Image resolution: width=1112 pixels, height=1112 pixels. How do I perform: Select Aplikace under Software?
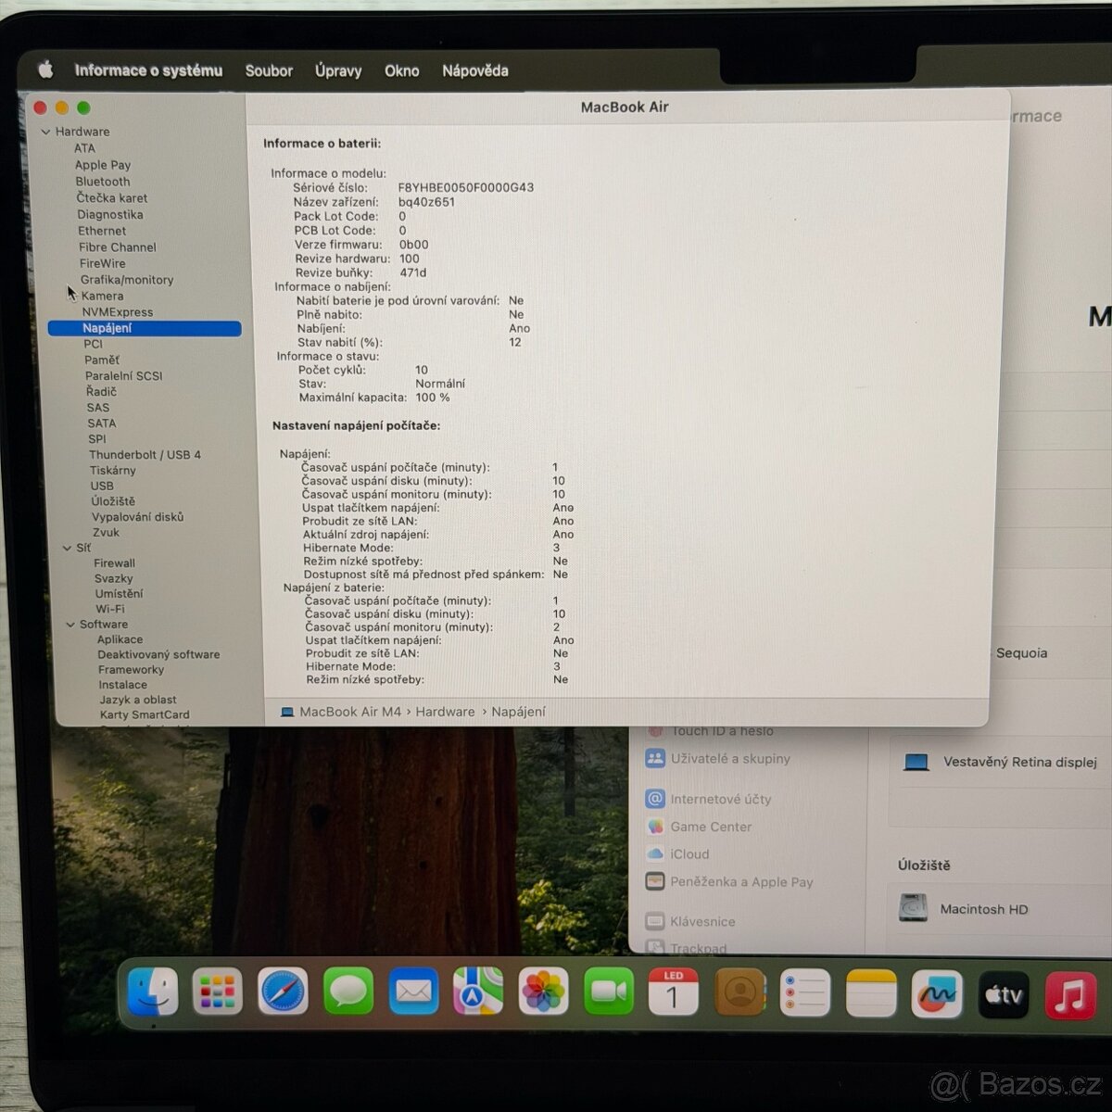(x=120, y=639)
